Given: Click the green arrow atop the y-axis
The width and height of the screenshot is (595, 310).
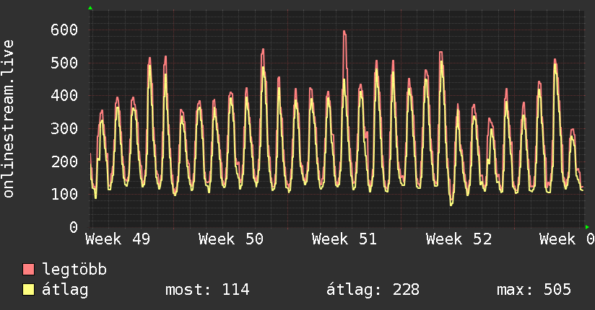Looking at the screenshot, I should click(x=90, y=8).
